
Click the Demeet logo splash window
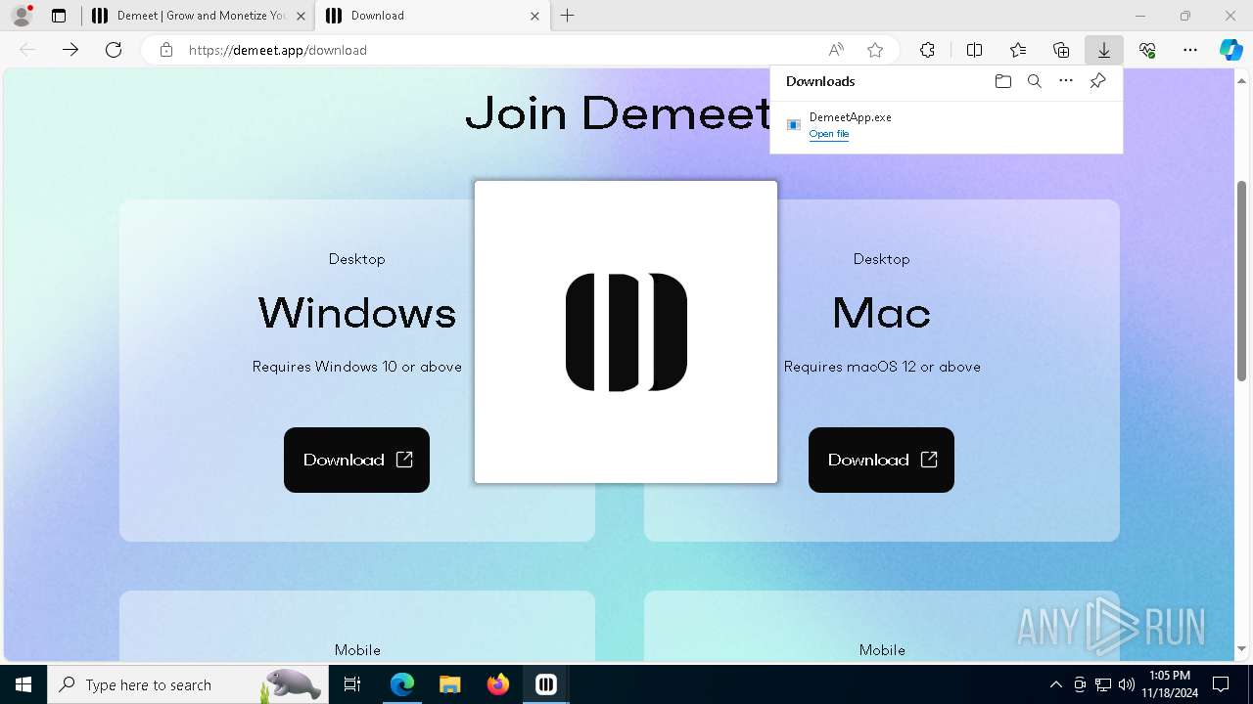[626, 331]
